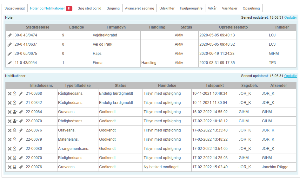Remove notification 22-00064 using the X icon

10,112
